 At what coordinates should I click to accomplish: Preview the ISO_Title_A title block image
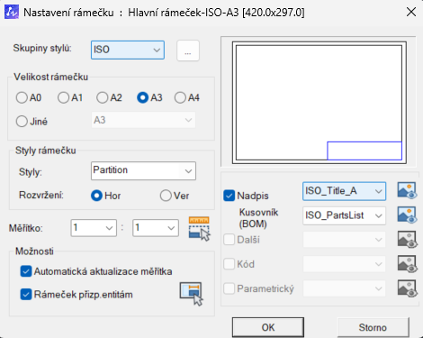(x=407, y=190)
